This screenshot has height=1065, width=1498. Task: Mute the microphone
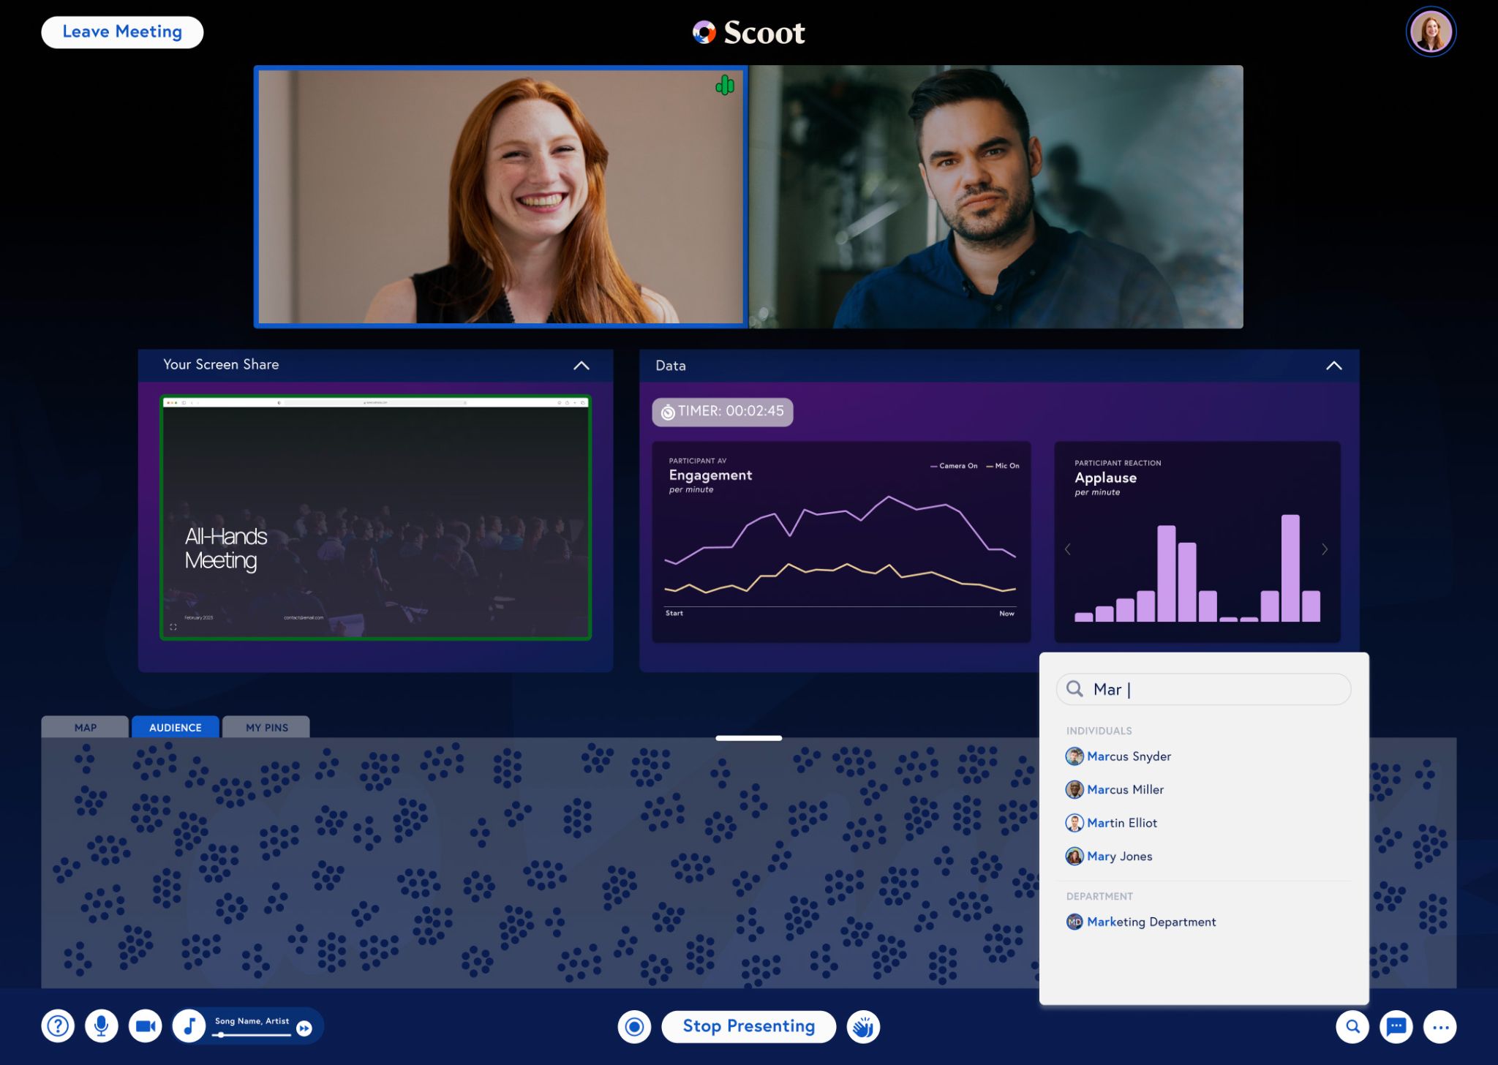[102, 1026]
